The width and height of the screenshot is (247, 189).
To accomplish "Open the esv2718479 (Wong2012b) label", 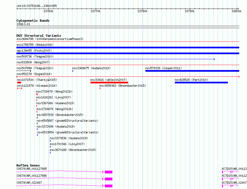I will pyautogui.click(x=55, y=109).
